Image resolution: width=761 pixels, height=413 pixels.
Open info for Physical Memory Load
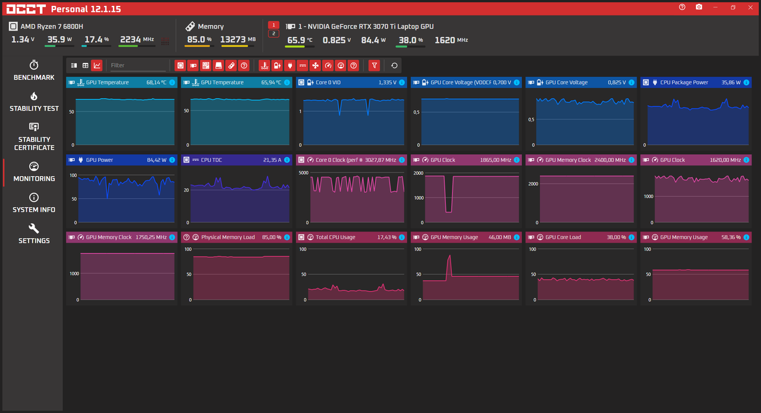[287, 237]
